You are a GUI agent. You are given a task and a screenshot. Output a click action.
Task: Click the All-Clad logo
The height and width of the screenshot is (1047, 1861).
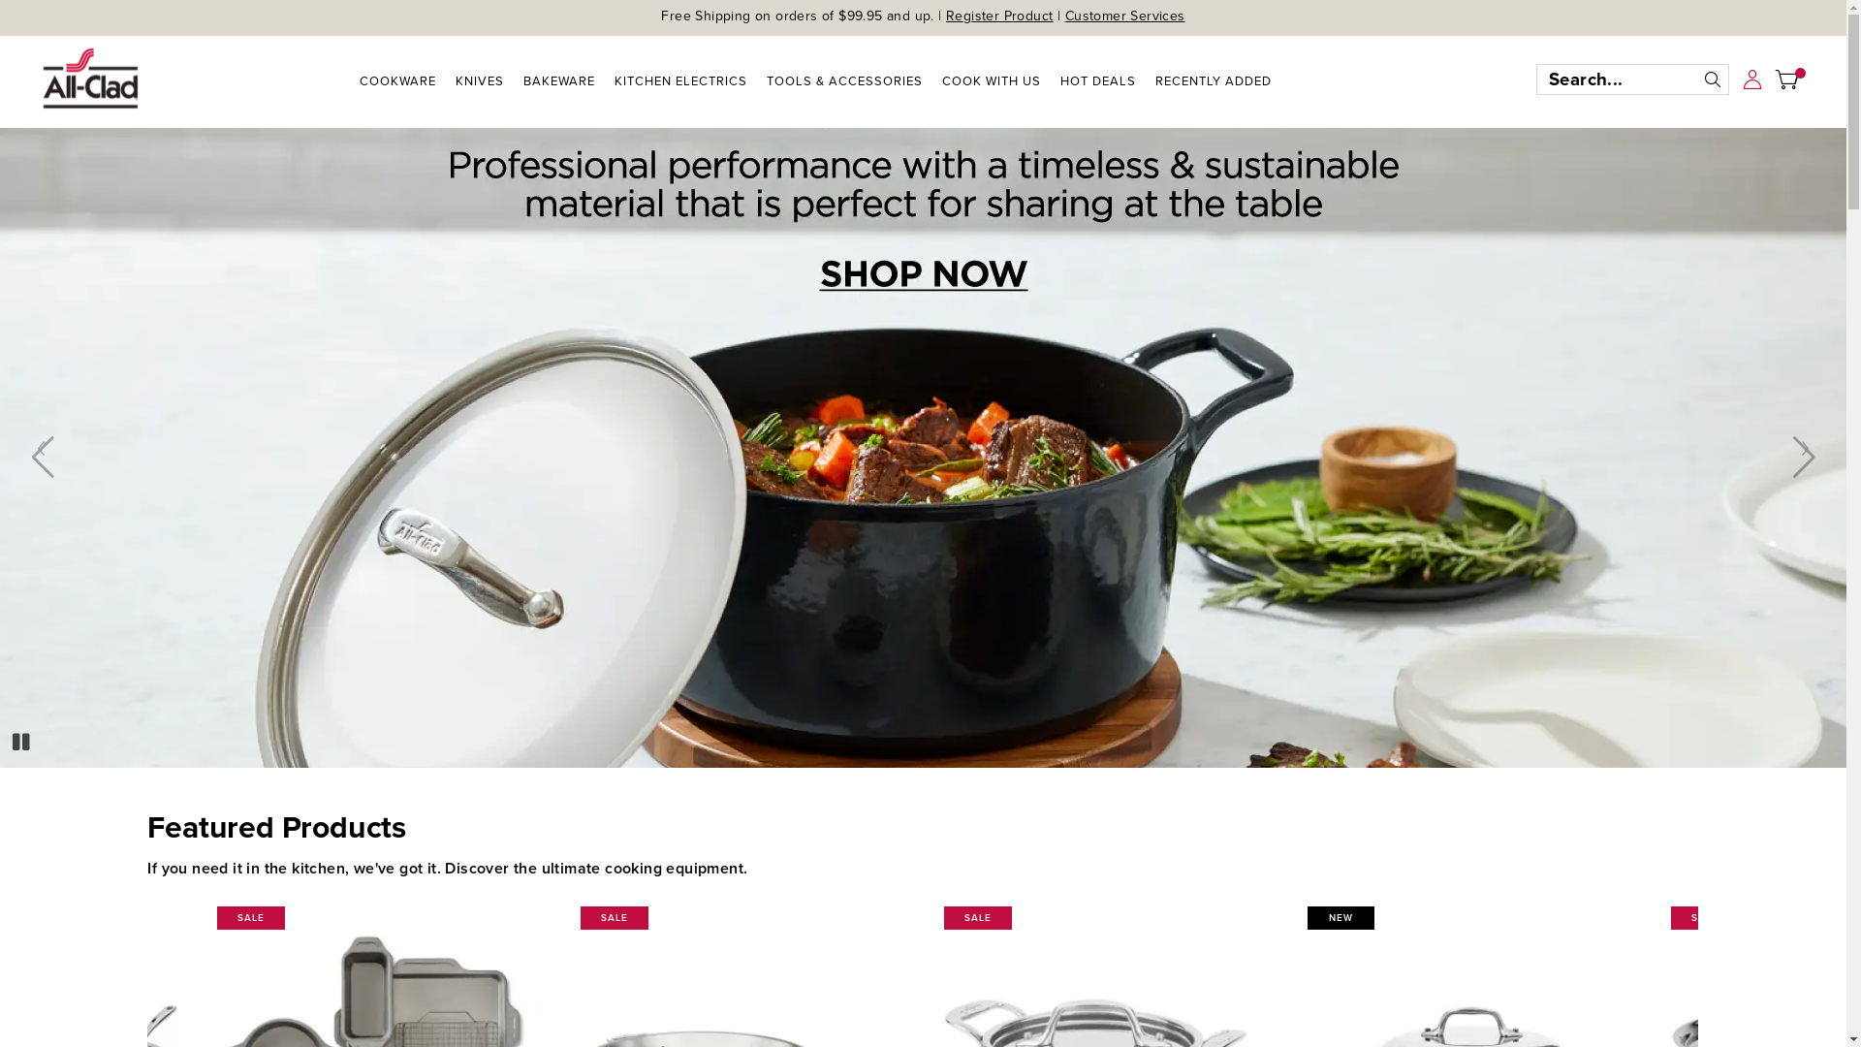point(90,79)
